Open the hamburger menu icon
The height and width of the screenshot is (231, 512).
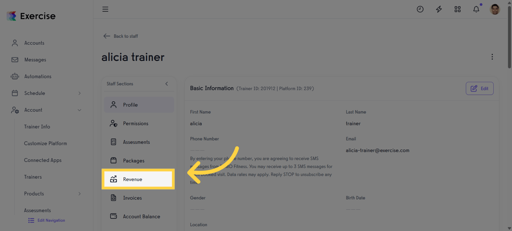pos(105,9)
